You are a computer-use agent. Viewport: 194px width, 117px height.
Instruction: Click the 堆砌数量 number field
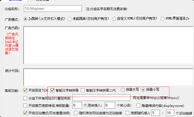77,105
